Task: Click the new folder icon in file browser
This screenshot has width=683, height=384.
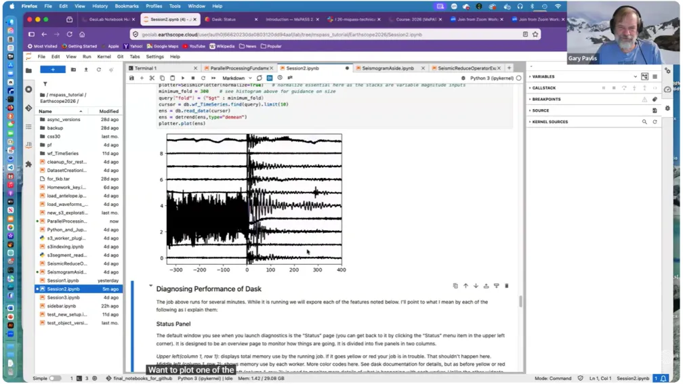Action: tap(73, 70)
